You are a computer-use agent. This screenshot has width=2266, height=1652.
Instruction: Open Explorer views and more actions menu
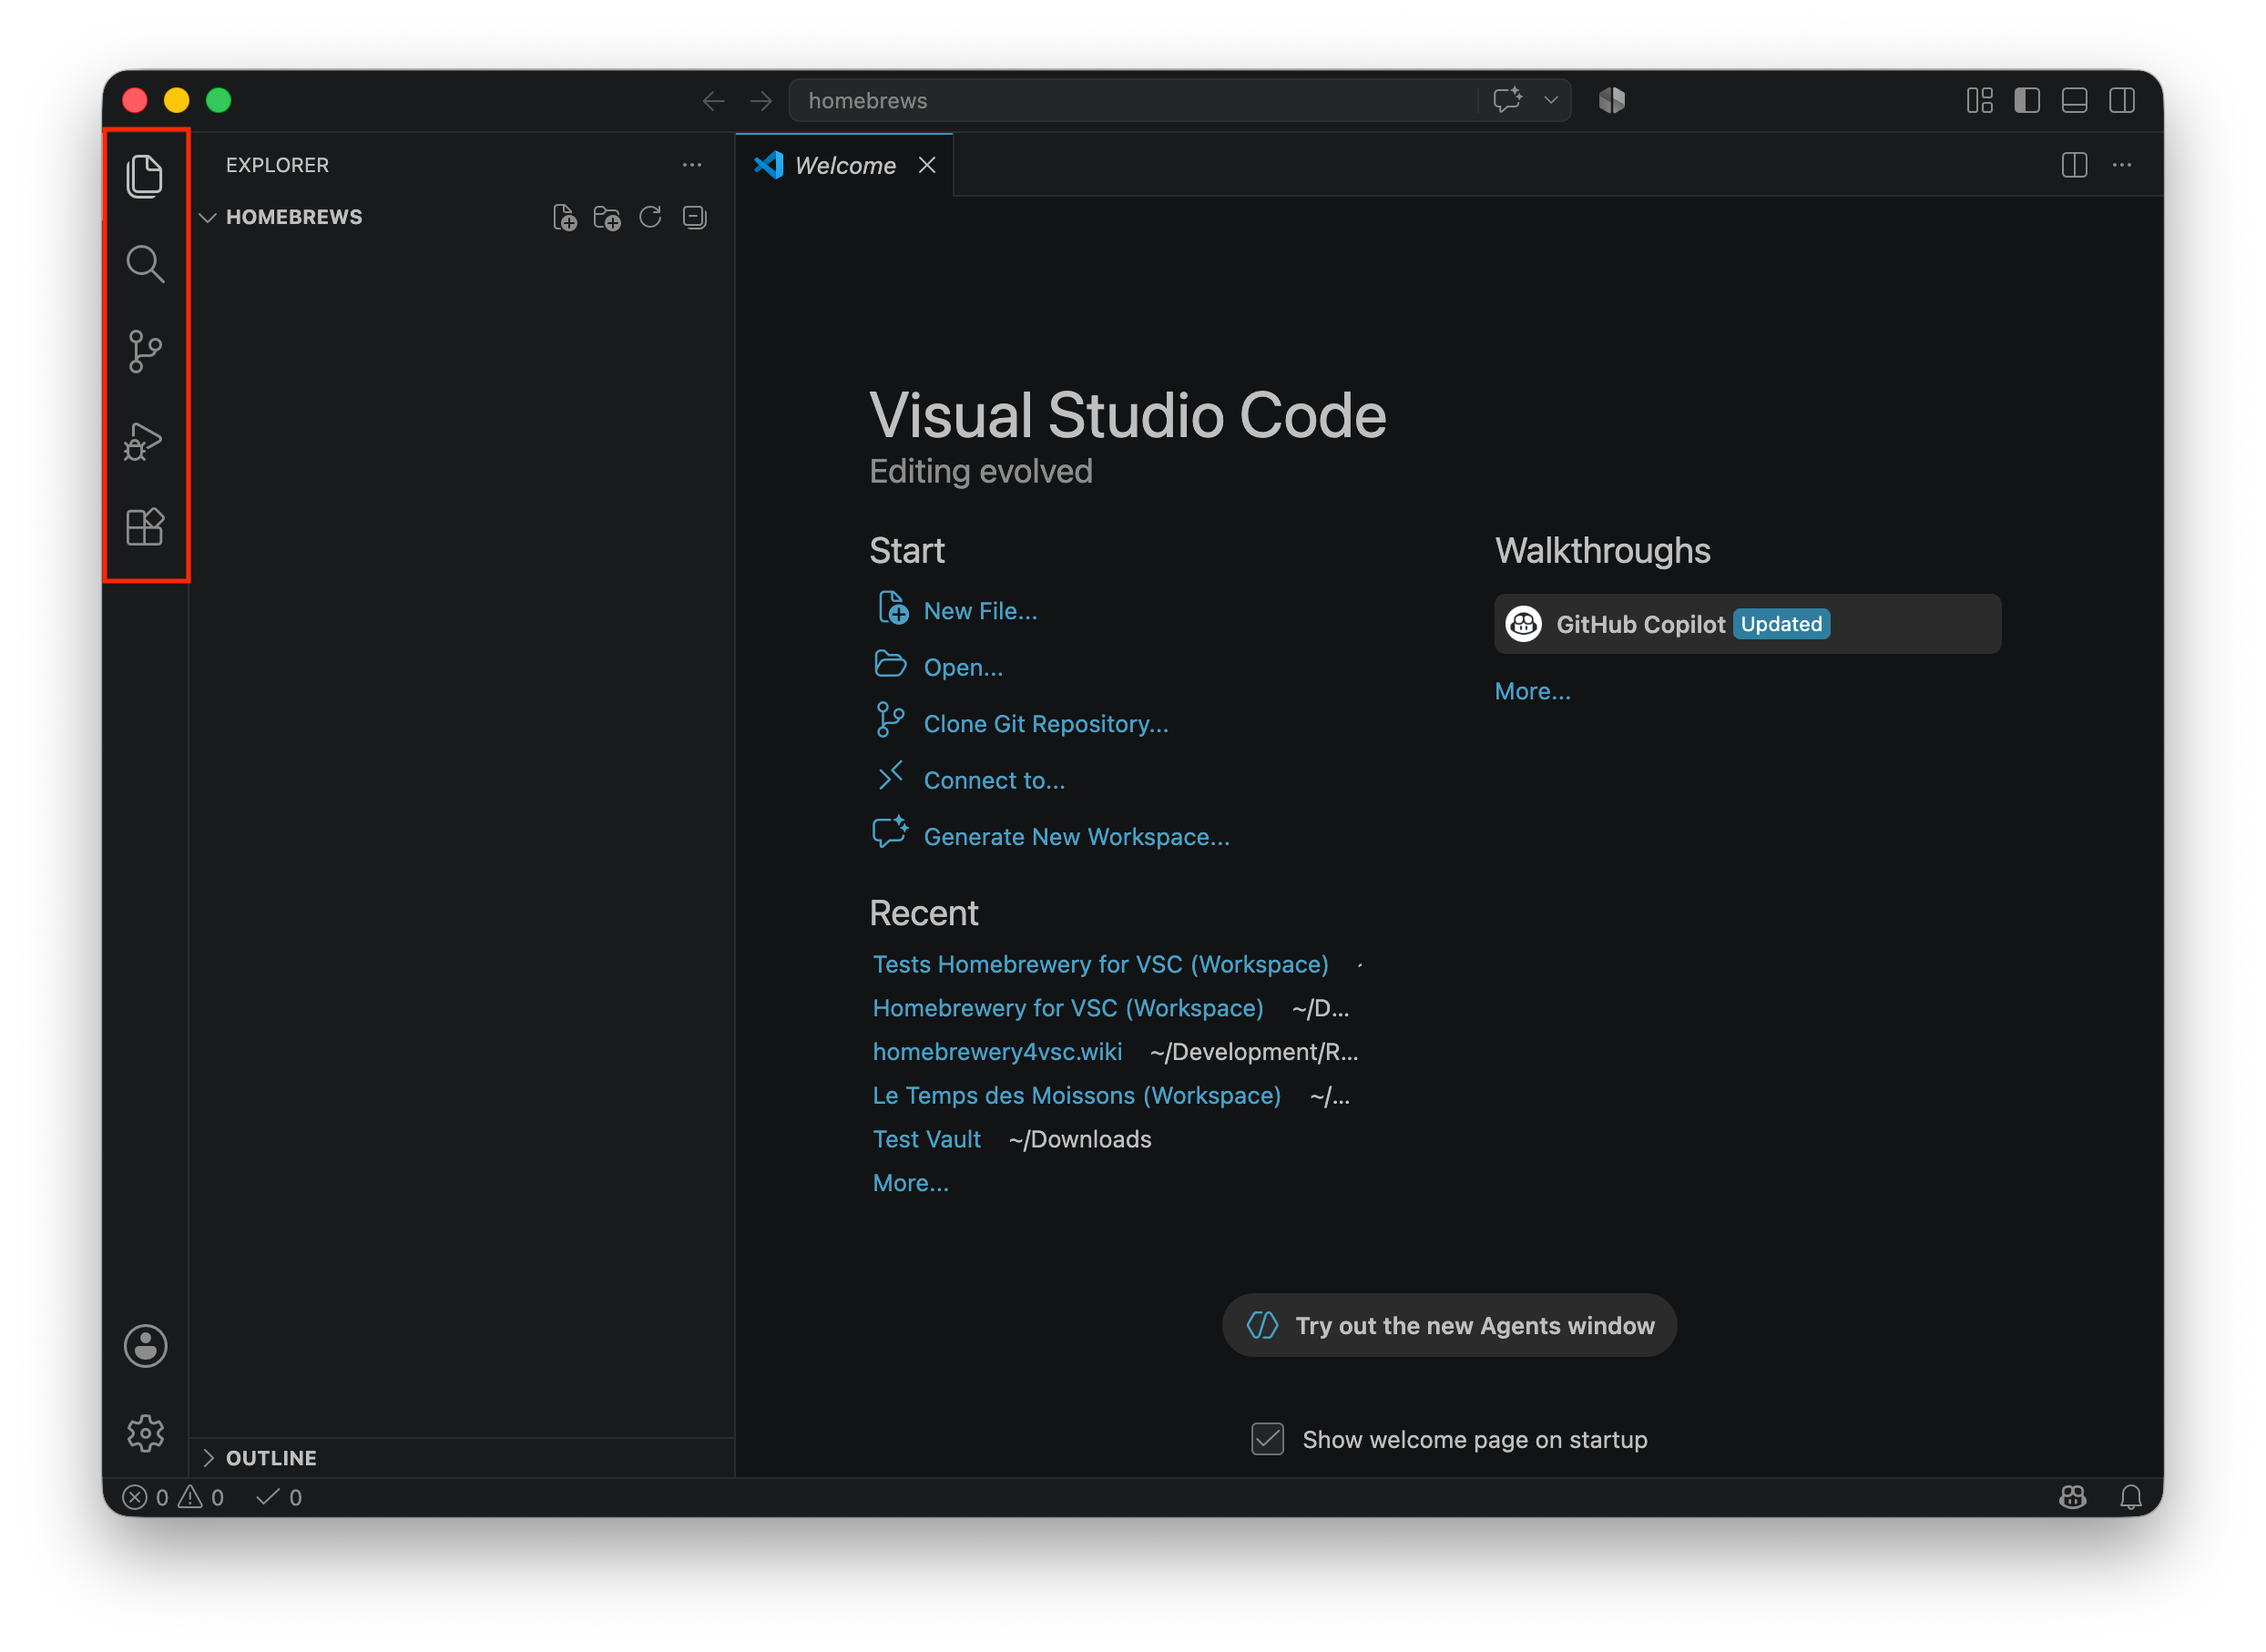coord(692,165)
